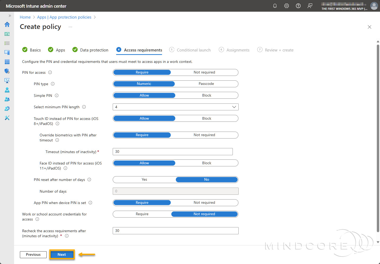This screenshot has height=264, width=380.
Task: Set Simple PIN to Block
Action: coord(207,95)
